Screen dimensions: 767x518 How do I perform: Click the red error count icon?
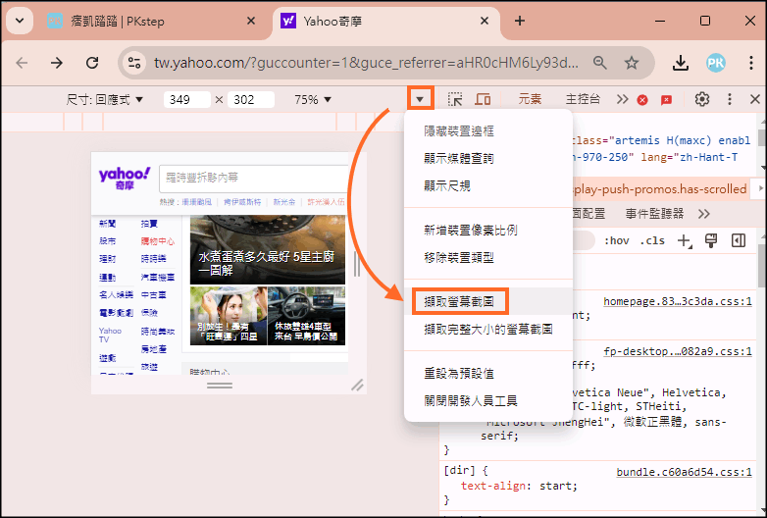click(x=642, y=100)
